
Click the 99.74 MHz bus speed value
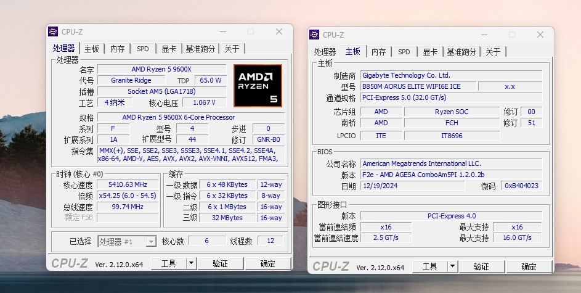[x=128, y=207]
